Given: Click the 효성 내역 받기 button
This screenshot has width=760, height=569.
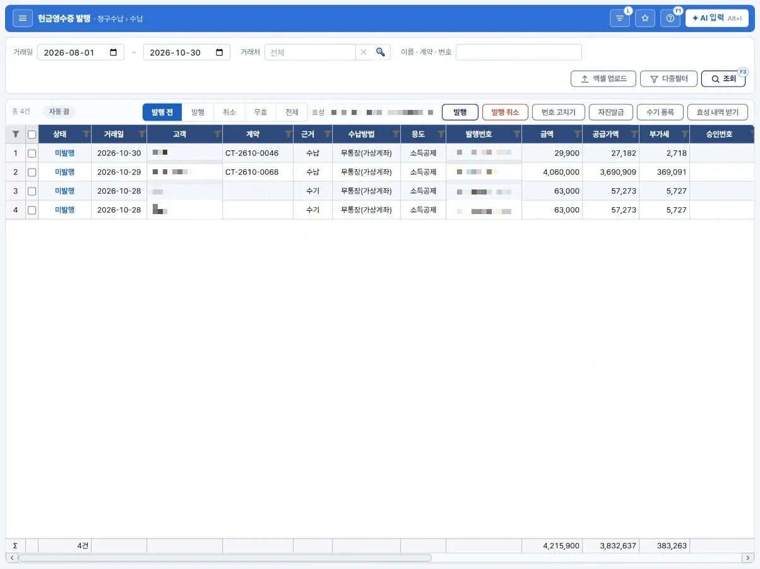Looking at the screenshot, I should tap(718, 112).
